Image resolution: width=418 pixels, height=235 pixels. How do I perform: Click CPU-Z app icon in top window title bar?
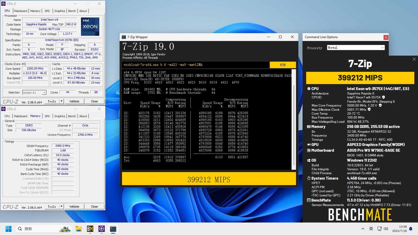click(4, 4)
